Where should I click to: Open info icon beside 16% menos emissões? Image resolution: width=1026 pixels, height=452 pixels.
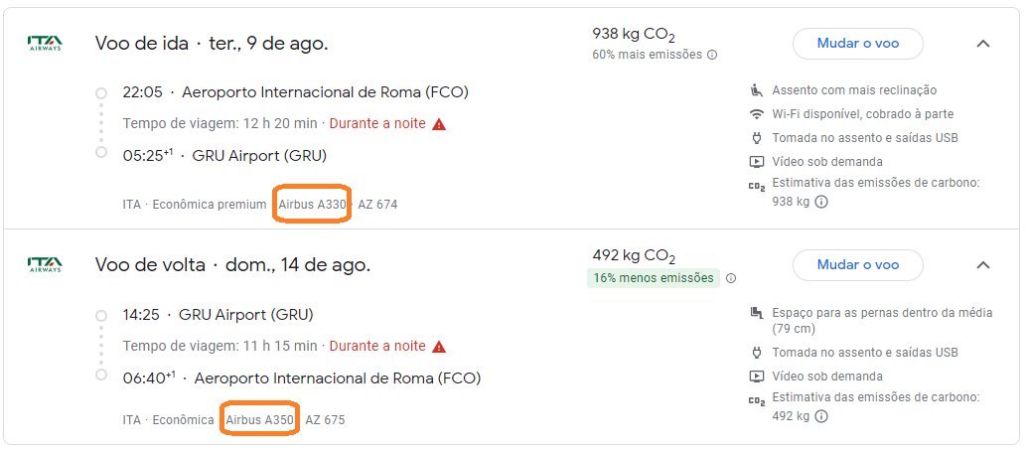click(731, 278)
